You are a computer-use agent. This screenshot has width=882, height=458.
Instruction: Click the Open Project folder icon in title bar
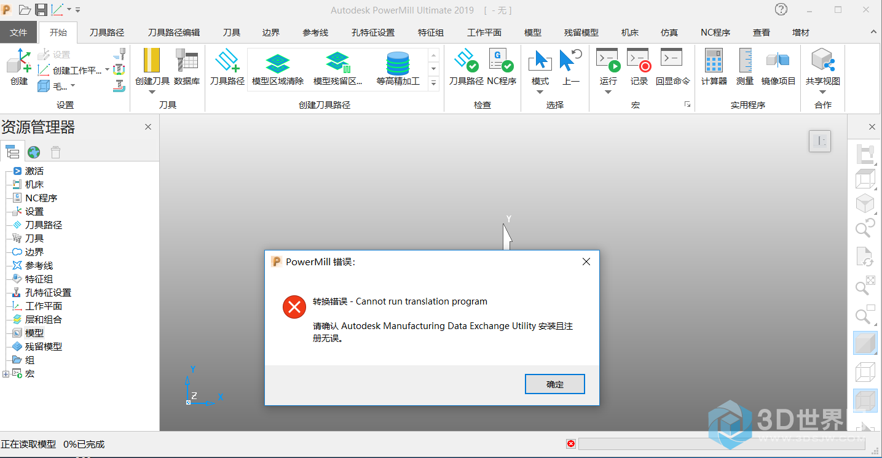point(25,10)
